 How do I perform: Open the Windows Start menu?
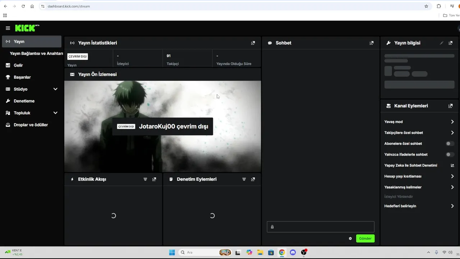(x=172, y=253)
